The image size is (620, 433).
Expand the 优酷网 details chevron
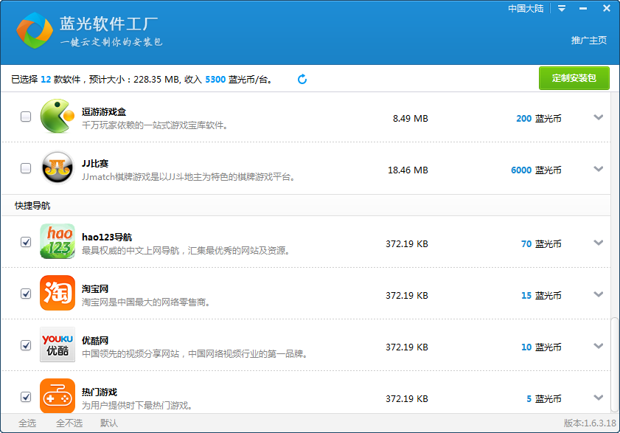click(x=599, y=345)
